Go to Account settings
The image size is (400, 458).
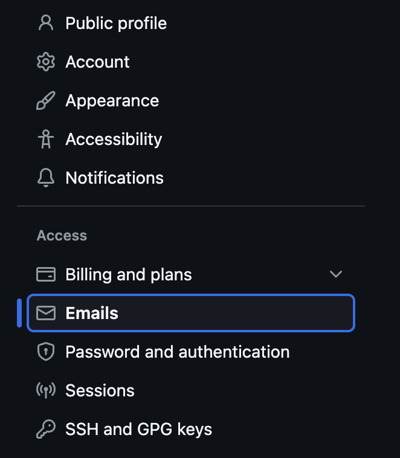(97, 62)
